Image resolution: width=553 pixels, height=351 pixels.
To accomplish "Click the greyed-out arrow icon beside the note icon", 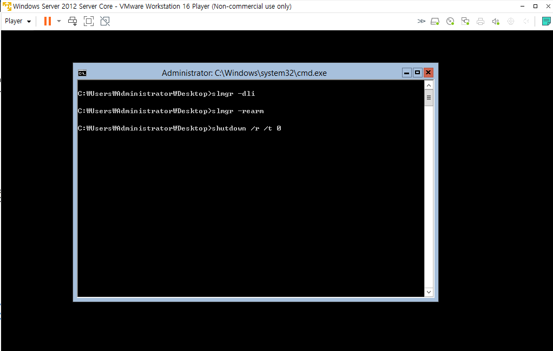I will coord(526,21).
